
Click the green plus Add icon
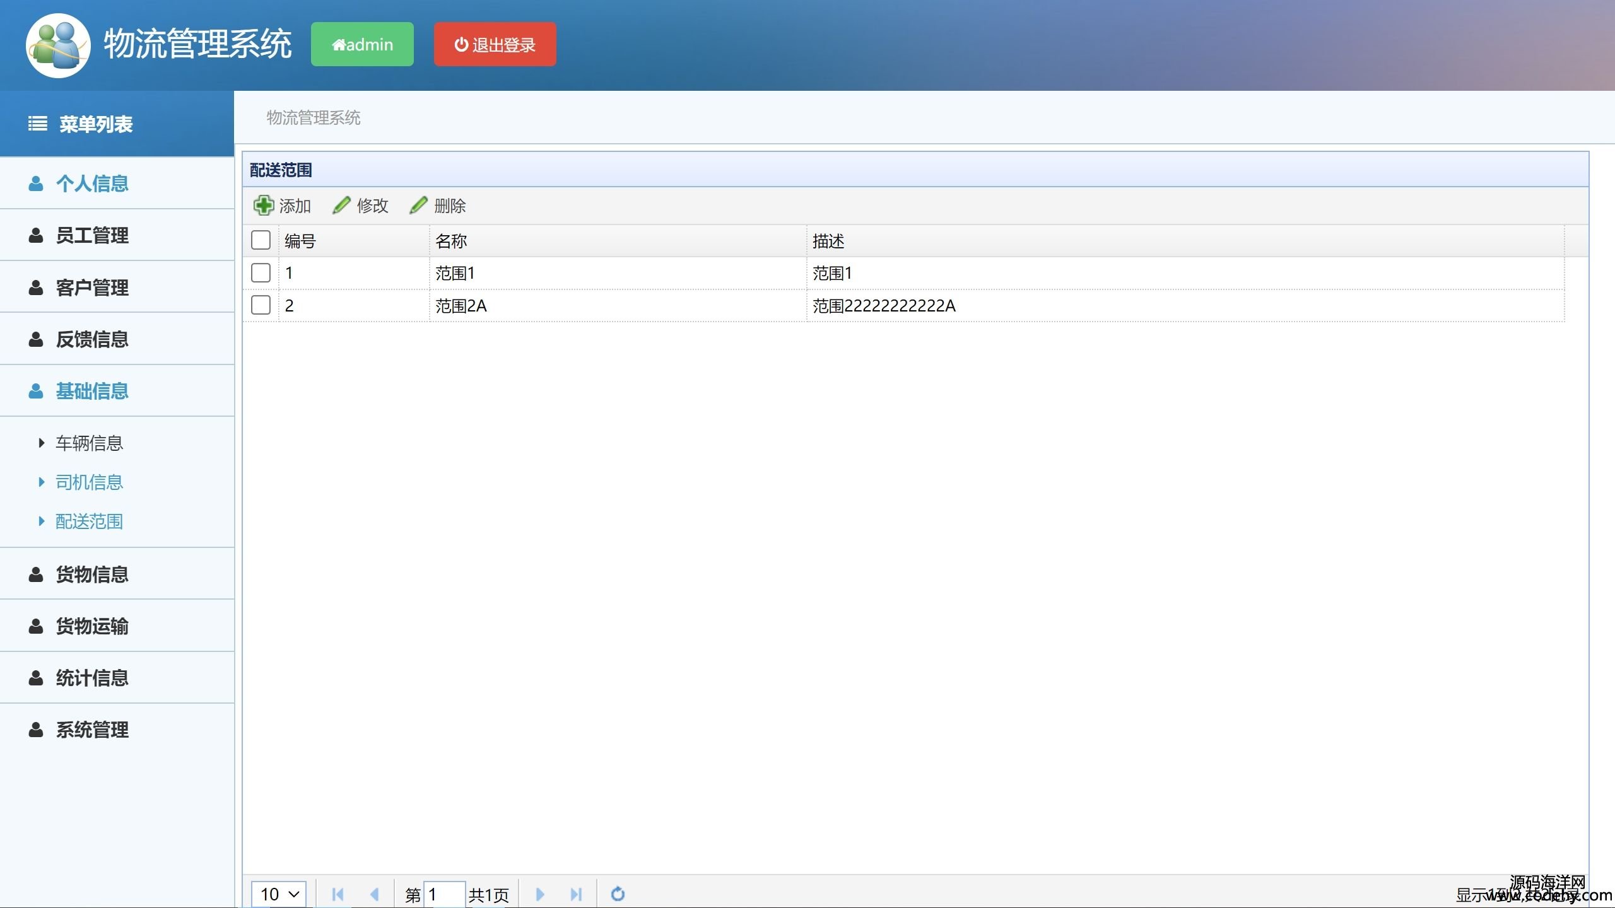[263, 206]
